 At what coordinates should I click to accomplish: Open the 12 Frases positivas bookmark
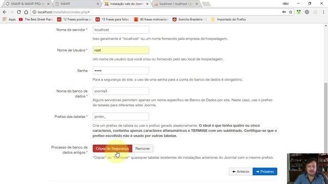pyautogui.click(x=74, y=19)
